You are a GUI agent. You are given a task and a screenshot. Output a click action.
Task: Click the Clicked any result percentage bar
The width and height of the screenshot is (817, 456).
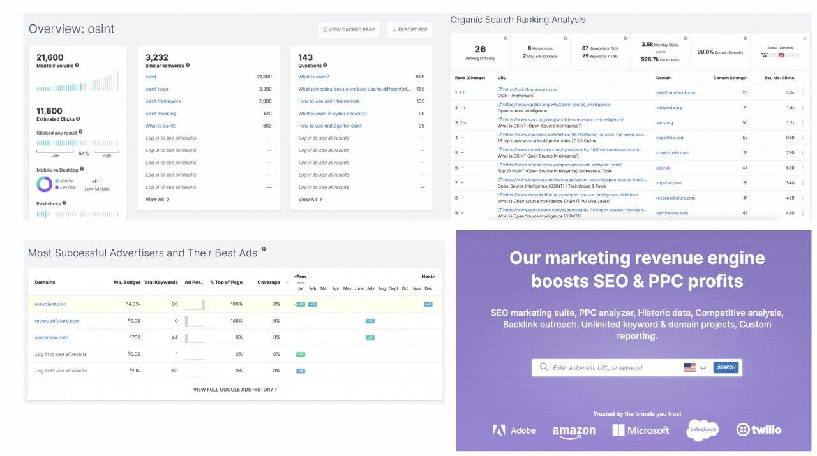(x=77, y=143)
